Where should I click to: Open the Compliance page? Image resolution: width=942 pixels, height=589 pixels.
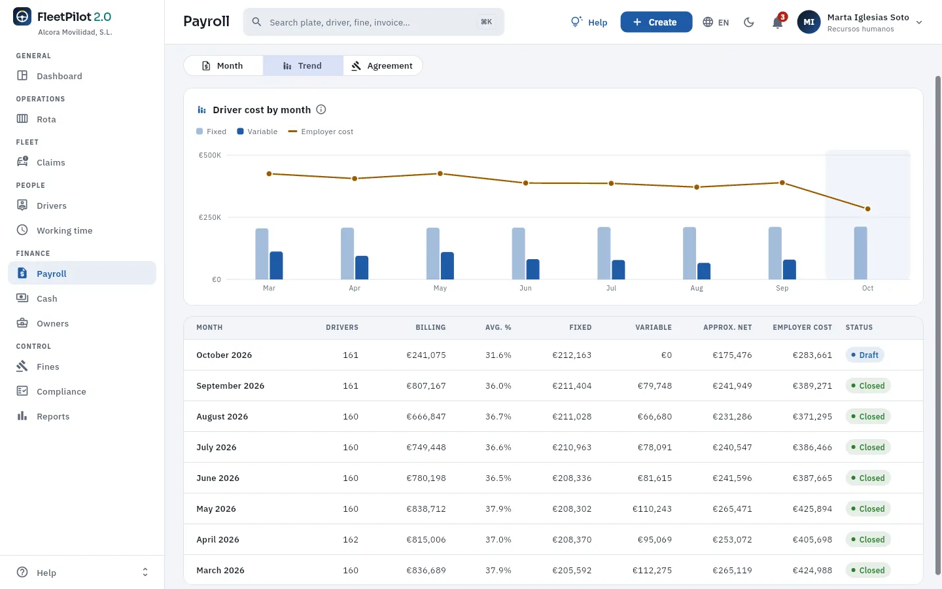point(82,391)
